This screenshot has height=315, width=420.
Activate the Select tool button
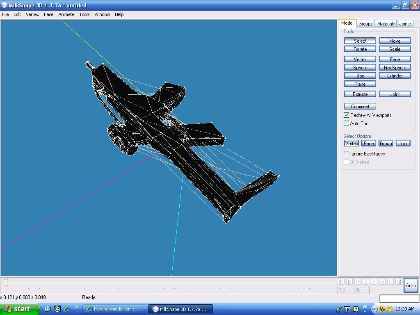(x=360, y=41)
